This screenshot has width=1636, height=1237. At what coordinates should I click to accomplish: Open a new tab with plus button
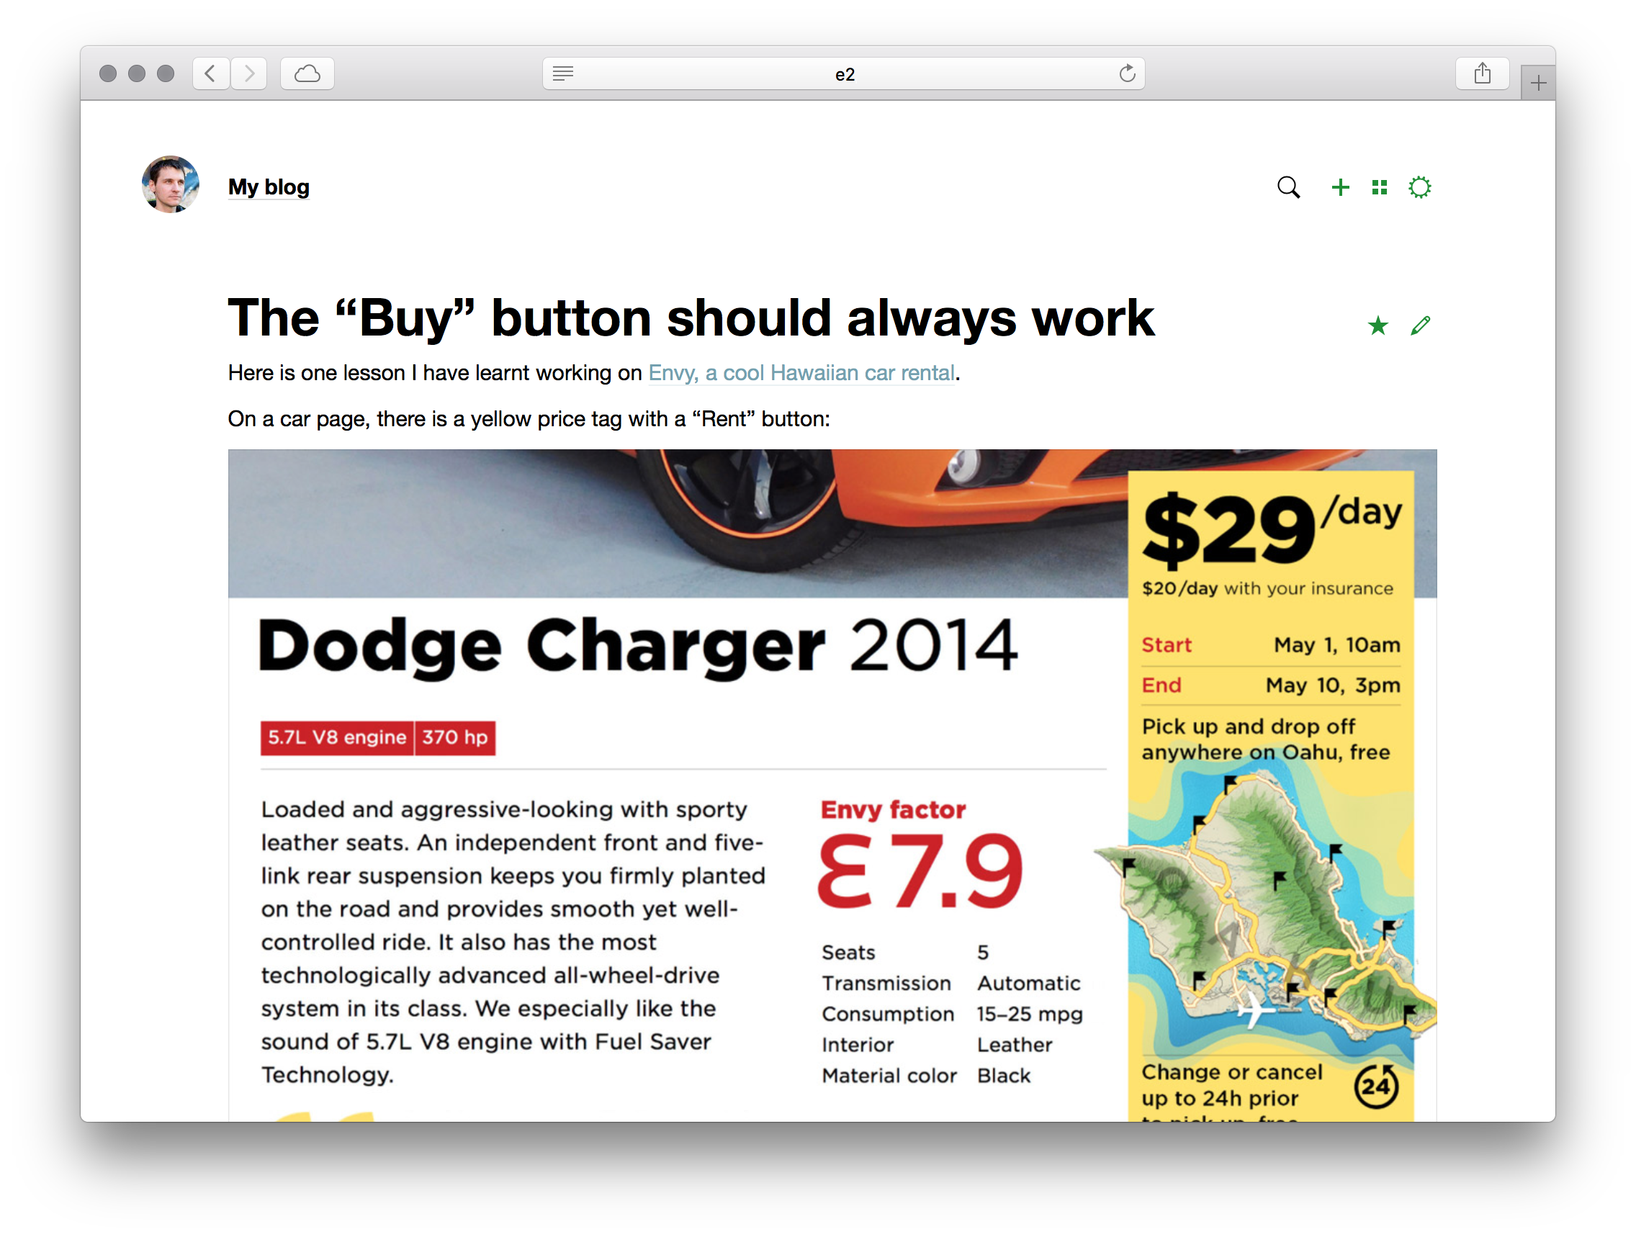click(1537, 83)
